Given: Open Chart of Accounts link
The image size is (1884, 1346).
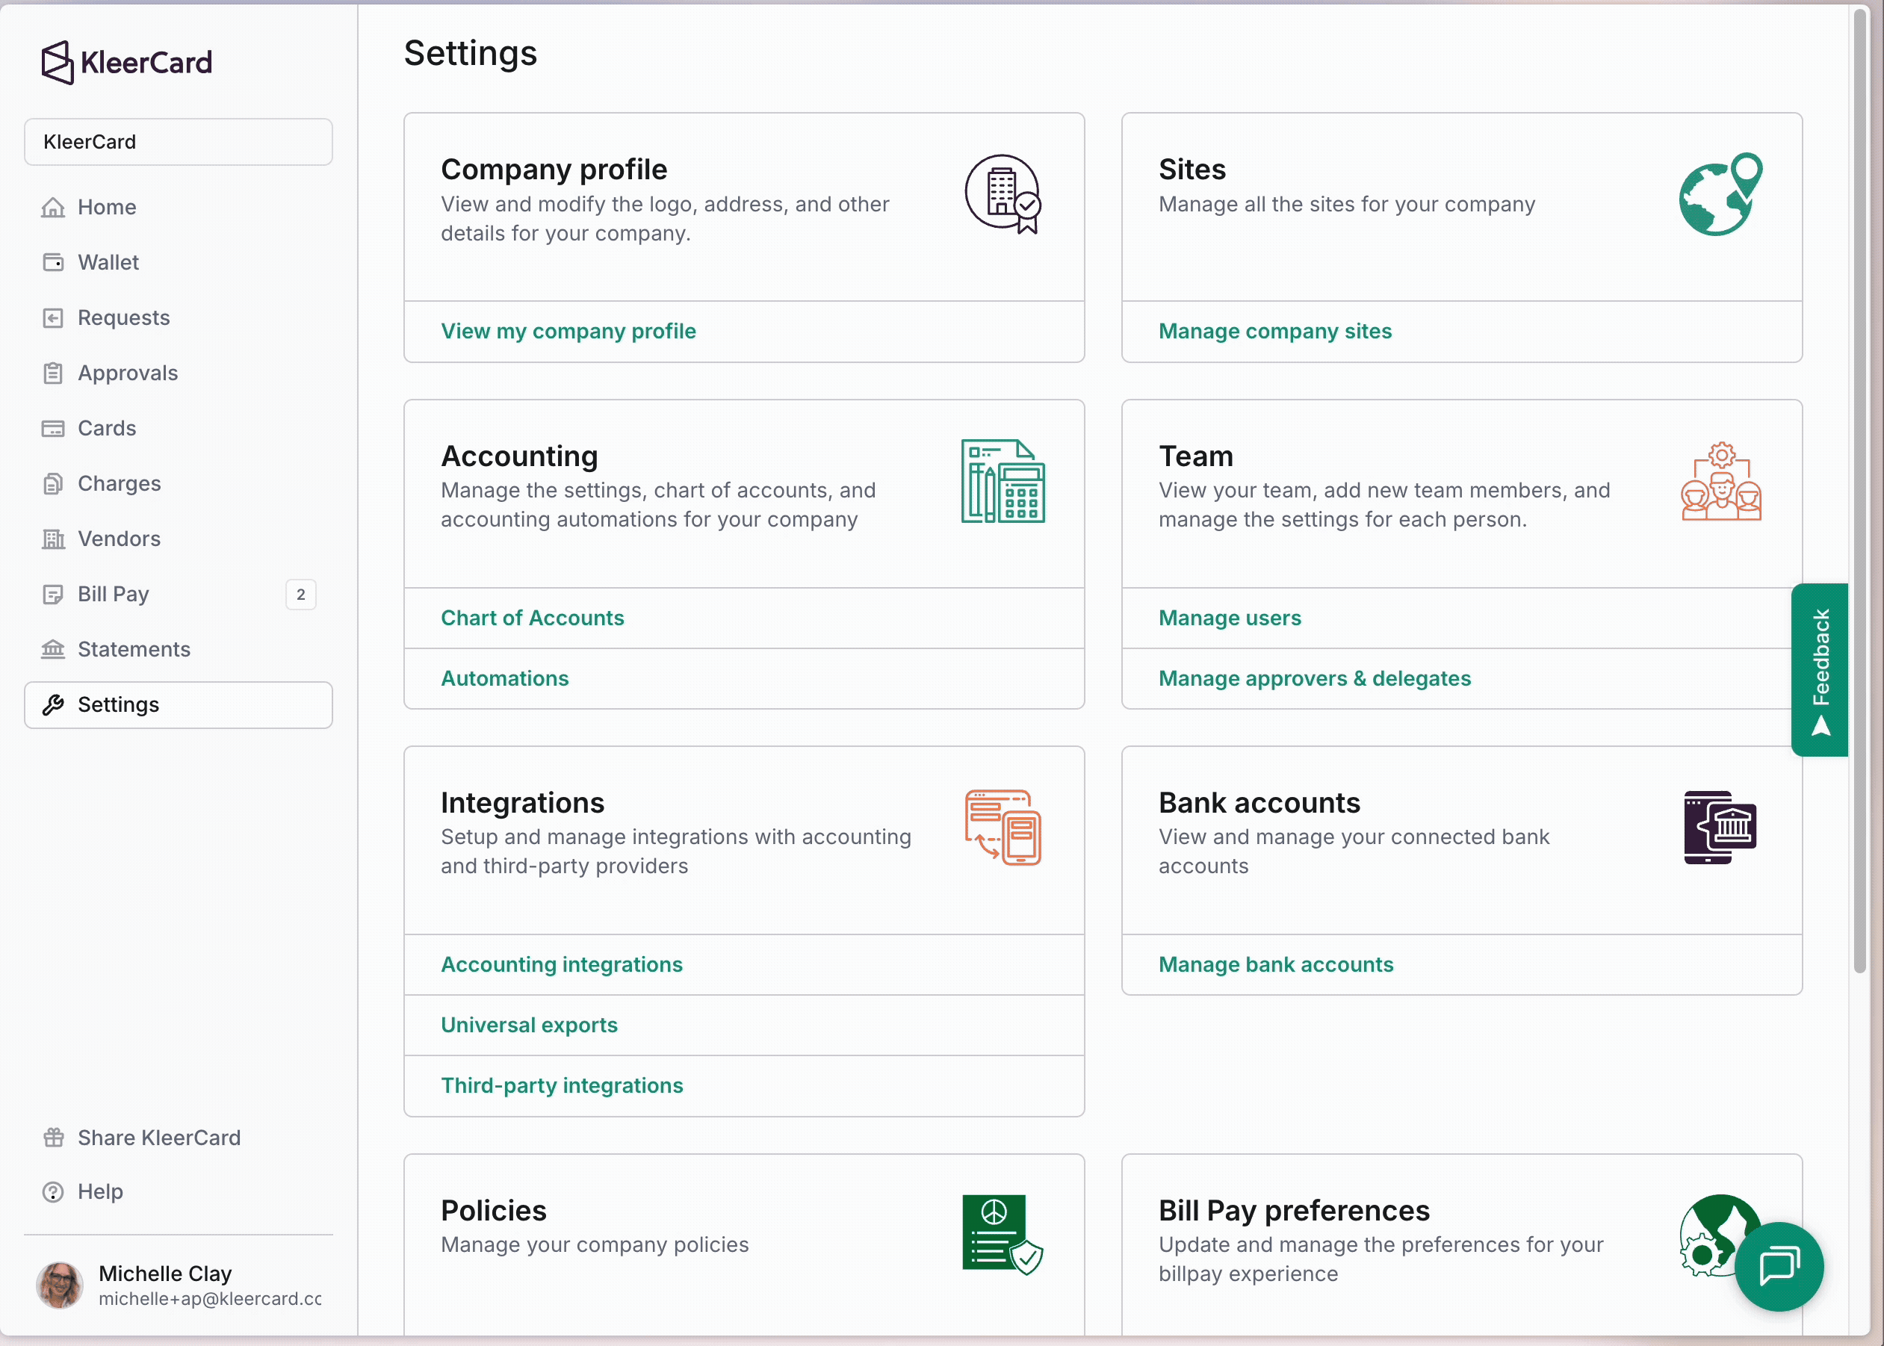Looking at the screenshot, I should [532, 618].
